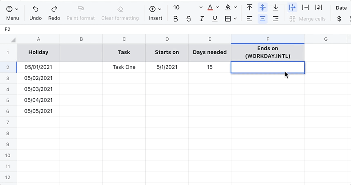This screenshot has height=185, width=351.
Task: Expand the borders dropdown arrow
Action: coord(235,19)
